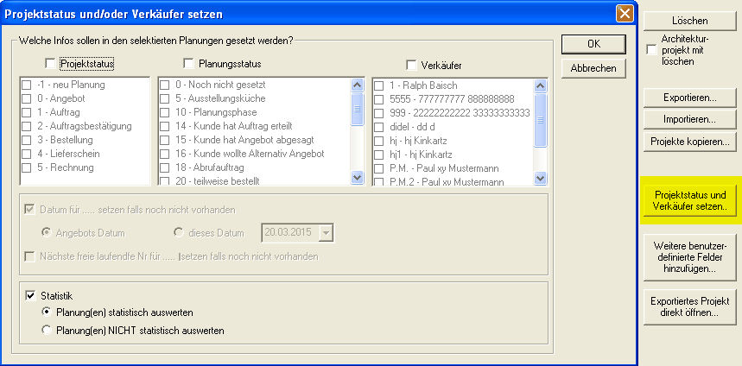Select Planung(en) statistisch auswerten option
Screen dimensions: 742x366
[x=47, y=312]
